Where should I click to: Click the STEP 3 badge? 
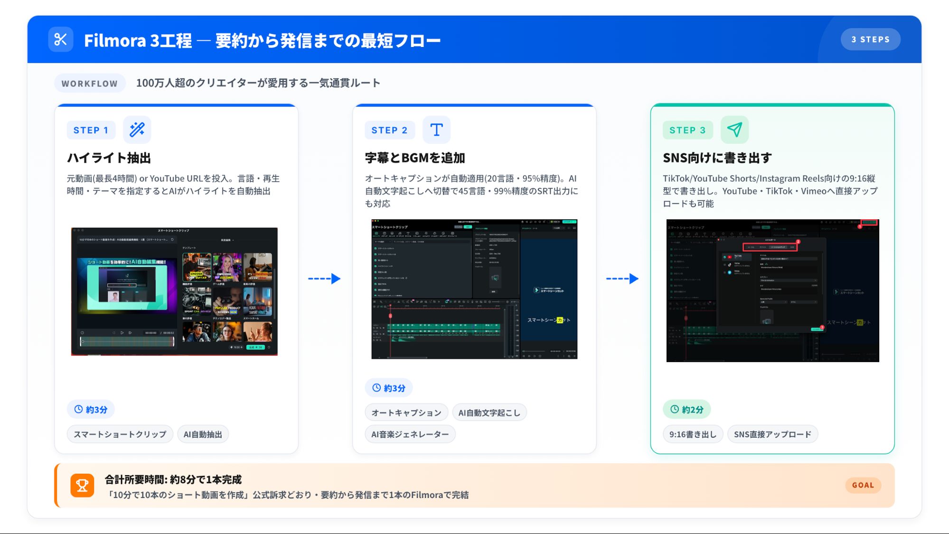click(687, 130)
